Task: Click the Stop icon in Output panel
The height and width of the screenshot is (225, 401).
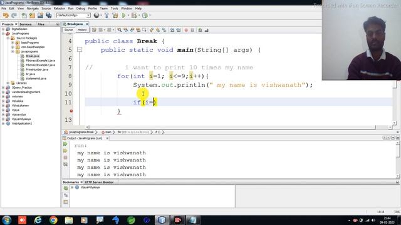Action: coord(65,157)
